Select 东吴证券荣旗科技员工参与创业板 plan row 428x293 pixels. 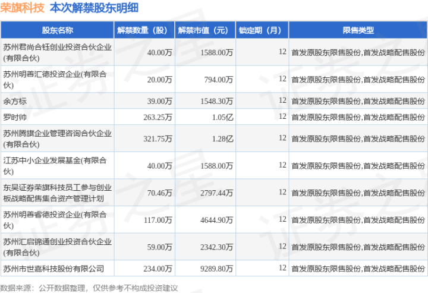pyautogui.click(x=57, y=193)
